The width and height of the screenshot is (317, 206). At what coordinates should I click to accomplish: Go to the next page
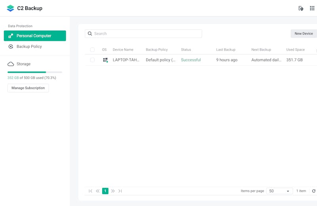tap(113, 191)
